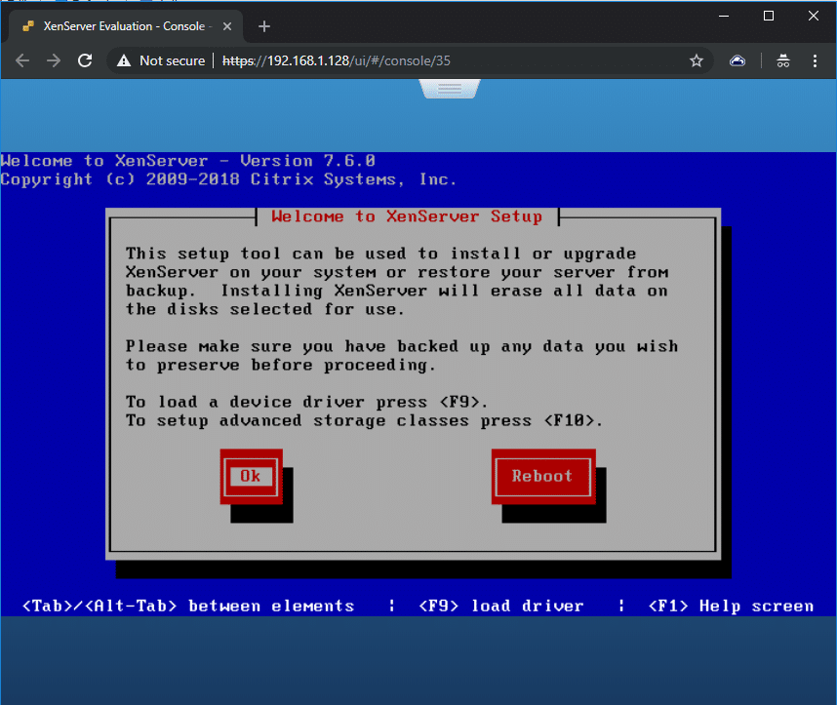Open a new browser tab
Screen dimensions: 837x705
[x=264, y=26]
